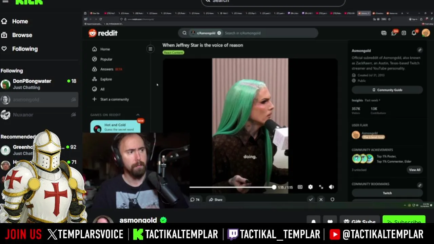
Task: Open DonPBongwater channel in Following list
Action: 39,84
